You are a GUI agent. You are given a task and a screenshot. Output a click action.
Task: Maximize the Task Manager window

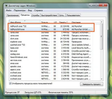coord(96,5)
